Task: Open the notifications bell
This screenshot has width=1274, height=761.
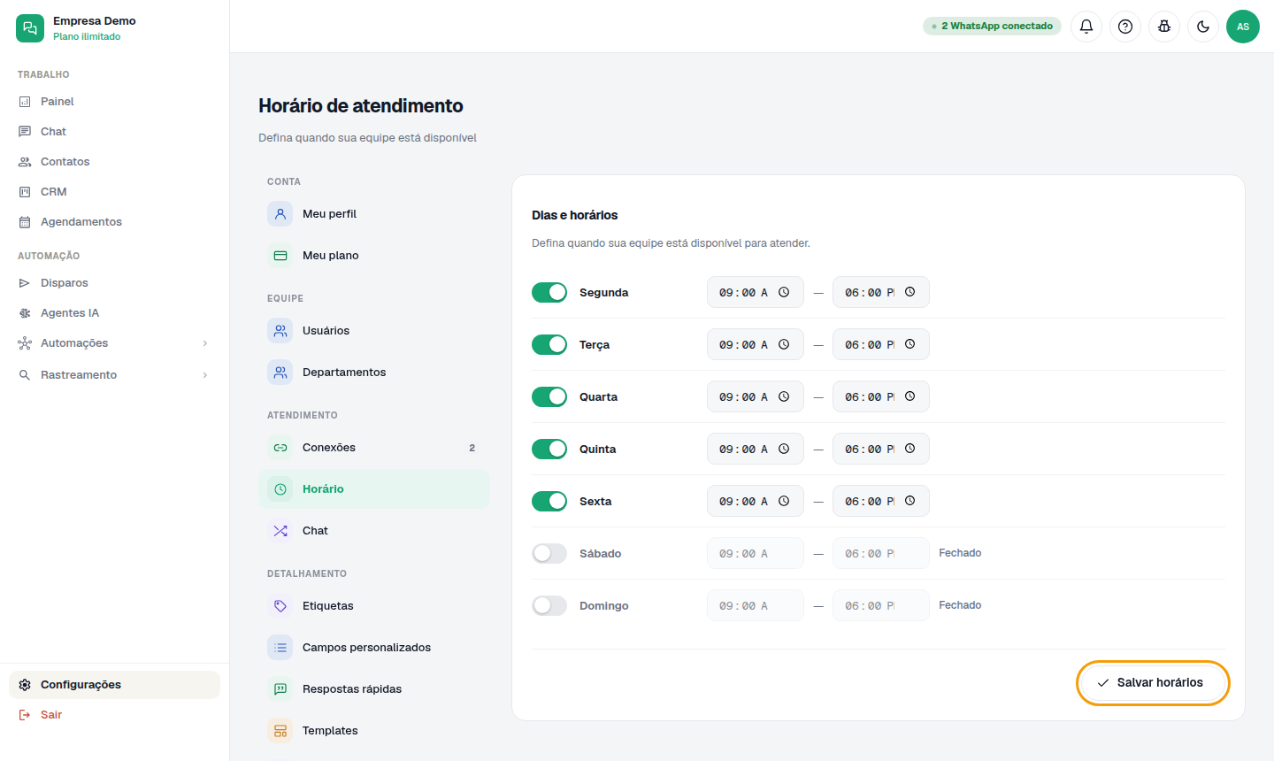Action: tap(1086, 27)
